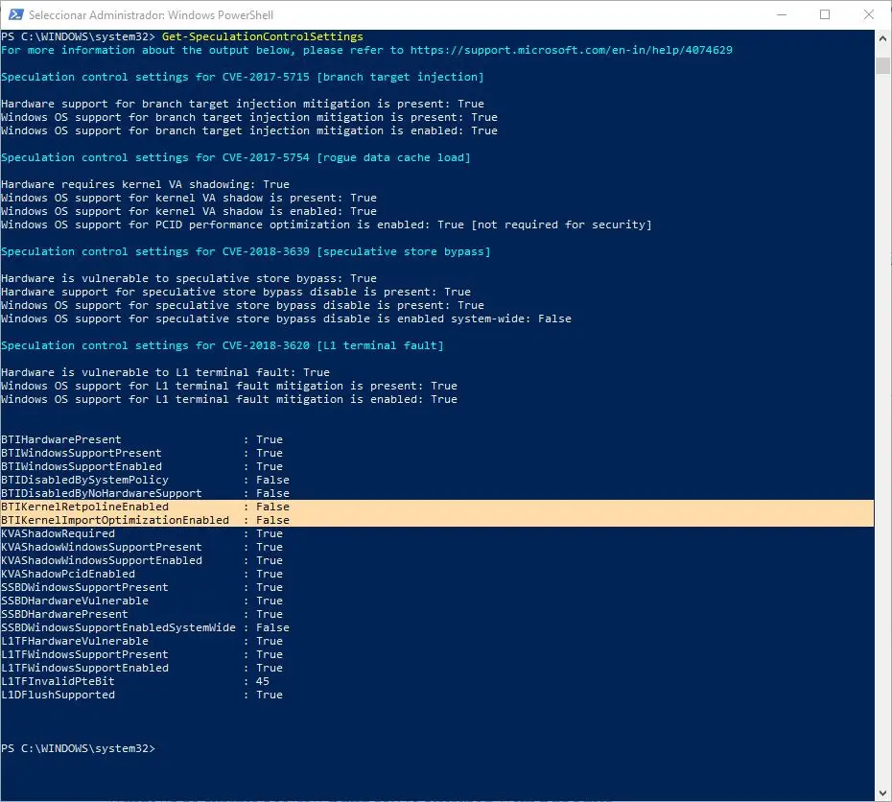Click the title 'Seleccionar Administrador: Windows PowerShell'

(x=151, y=14)
